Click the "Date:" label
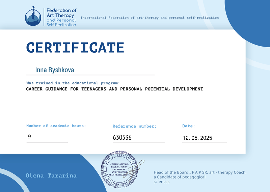This screenshot has width=270, height=192. click(189, 126)
